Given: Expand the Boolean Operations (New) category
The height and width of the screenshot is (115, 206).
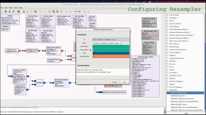Looking at the screenshot, I should tap(167, 32).
